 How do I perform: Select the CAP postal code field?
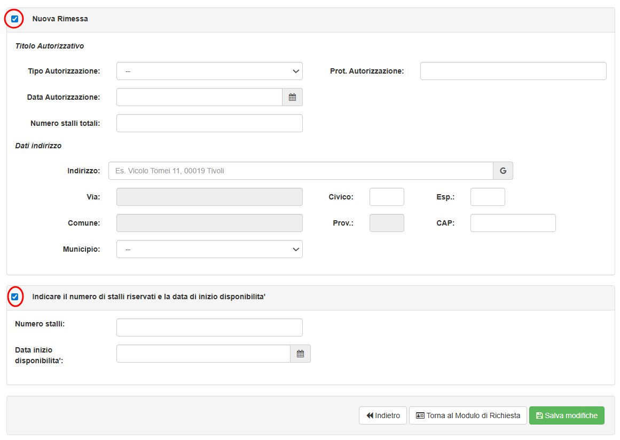(513, 223)
